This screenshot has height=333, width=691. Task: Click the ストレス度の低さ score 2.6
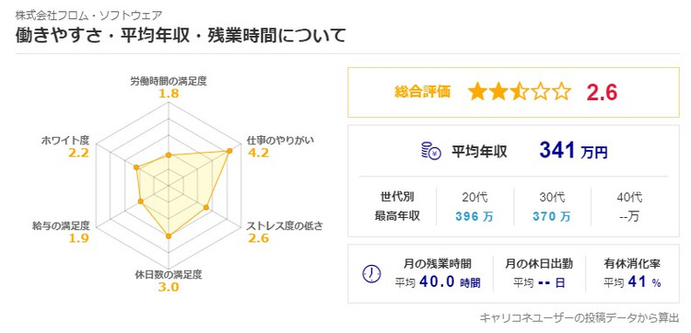(258, 238)
